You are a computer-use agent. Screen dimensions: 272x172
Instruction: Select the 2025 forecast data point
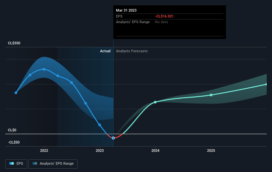point(211,95)
